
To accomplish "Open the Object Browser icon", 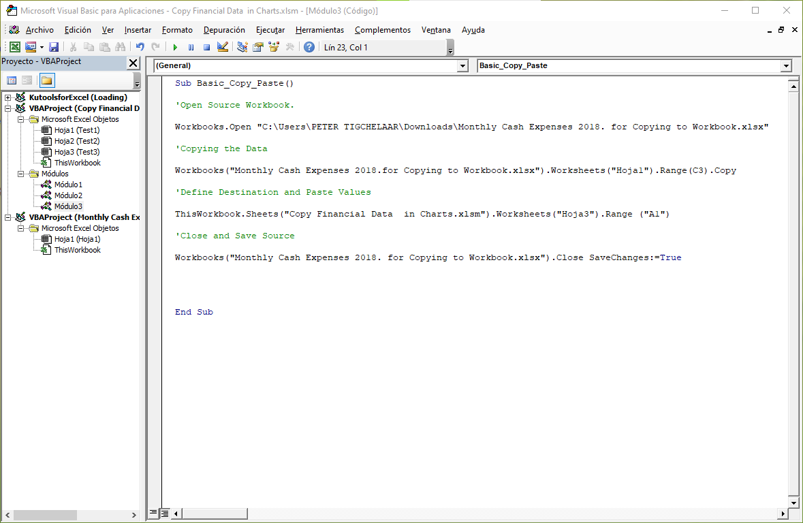I will 274,46.
